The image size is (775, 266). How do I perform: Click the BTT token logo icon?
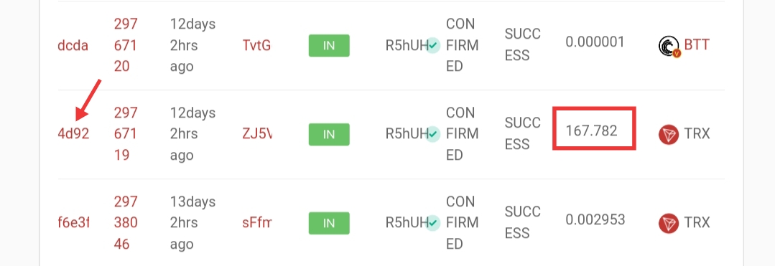pos(669,46)
